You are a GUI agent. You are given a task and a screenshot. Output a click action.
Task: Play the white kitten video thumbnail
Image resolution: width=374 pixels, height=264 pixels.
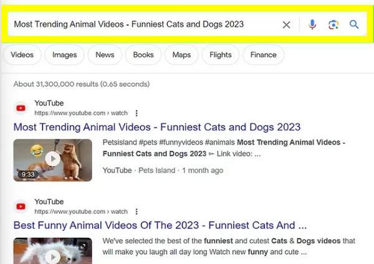(53, 251)
